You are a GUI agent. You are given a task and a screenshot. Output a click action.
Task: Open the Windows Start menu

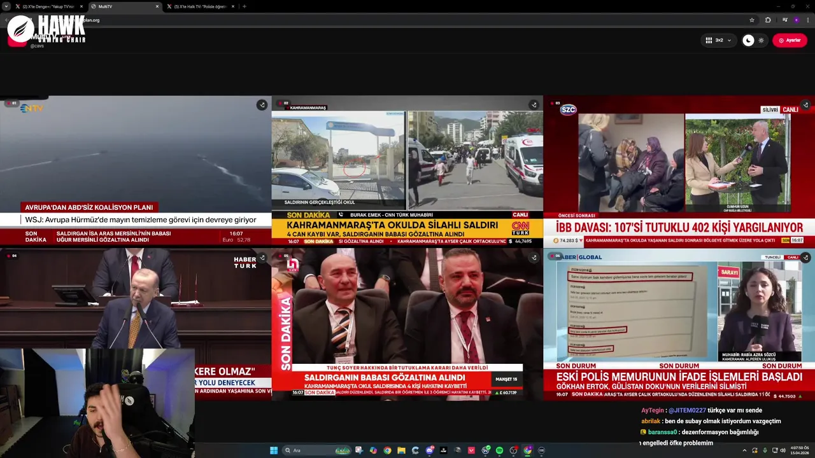click(x=274, y=450)
